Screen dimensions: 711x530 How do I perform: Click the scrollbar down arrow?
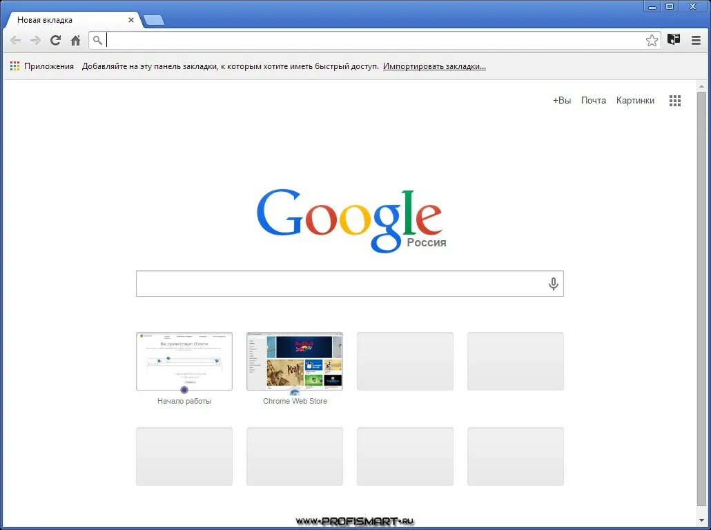coord(701,520)
